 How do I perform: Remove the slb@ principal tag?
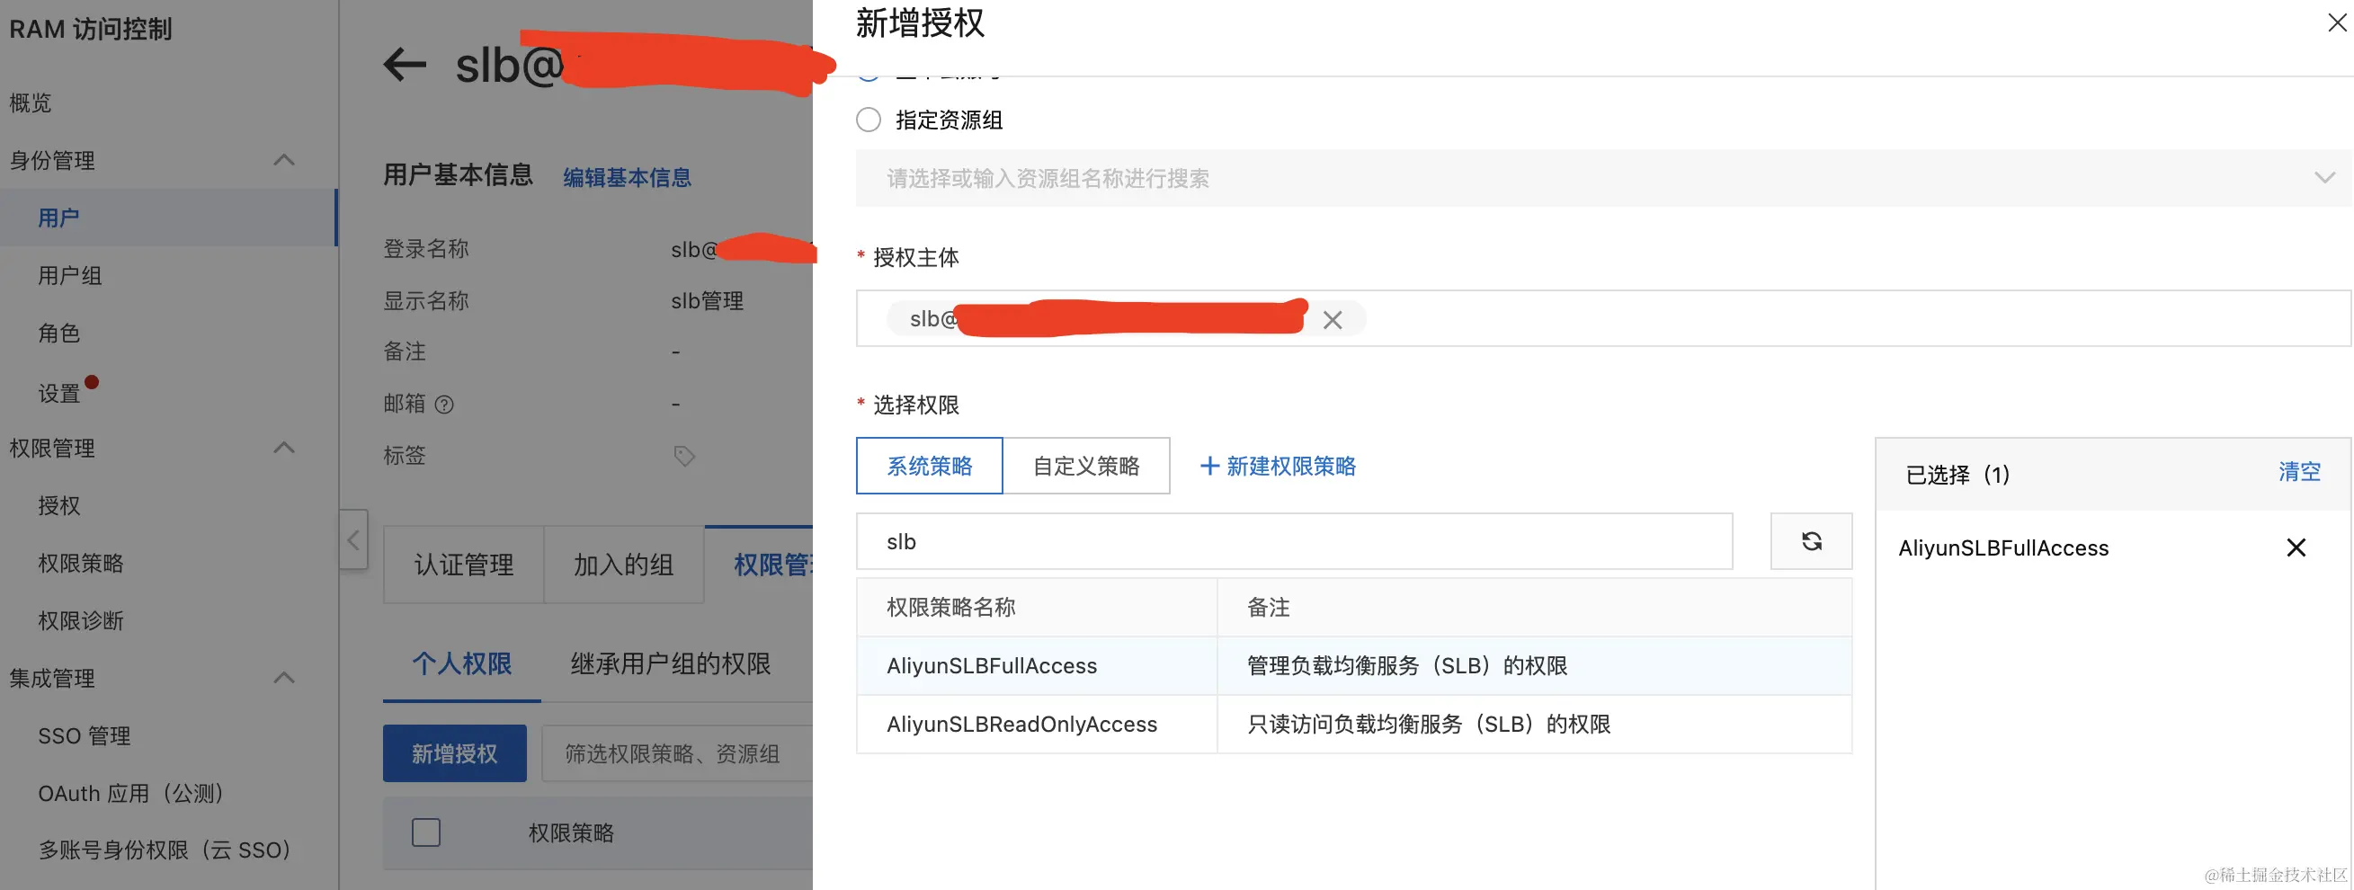[1333, 320]
